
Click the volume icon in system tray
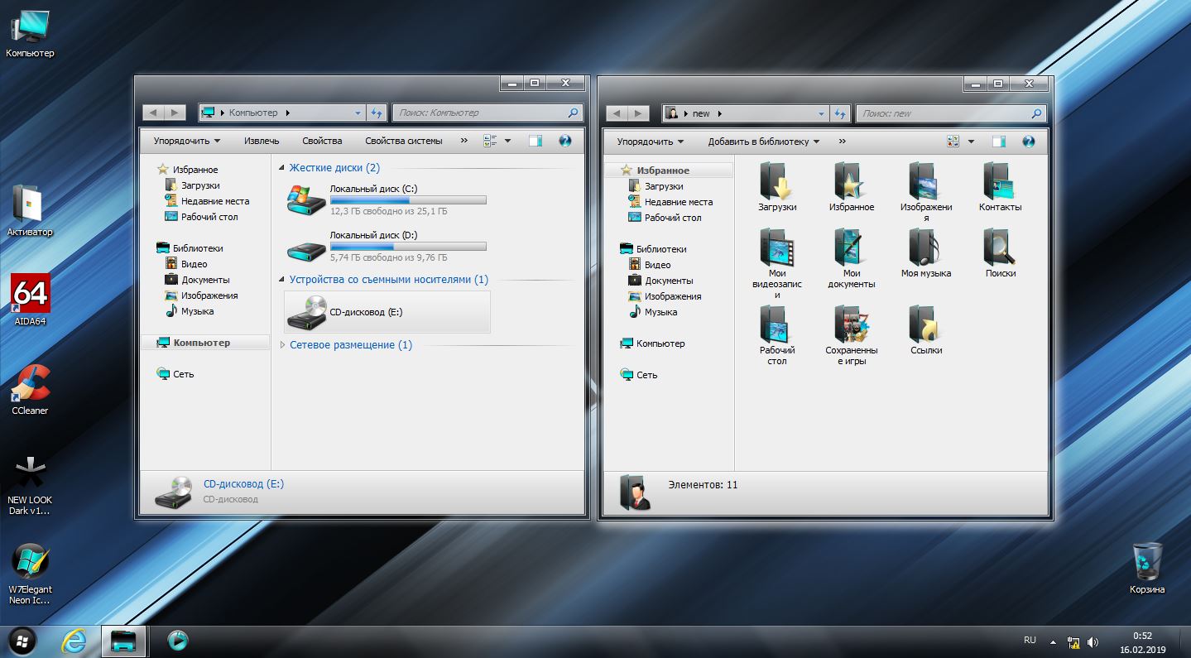point(1093,641)
